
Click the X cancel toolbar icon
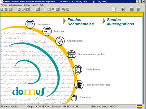pos(138,9)
